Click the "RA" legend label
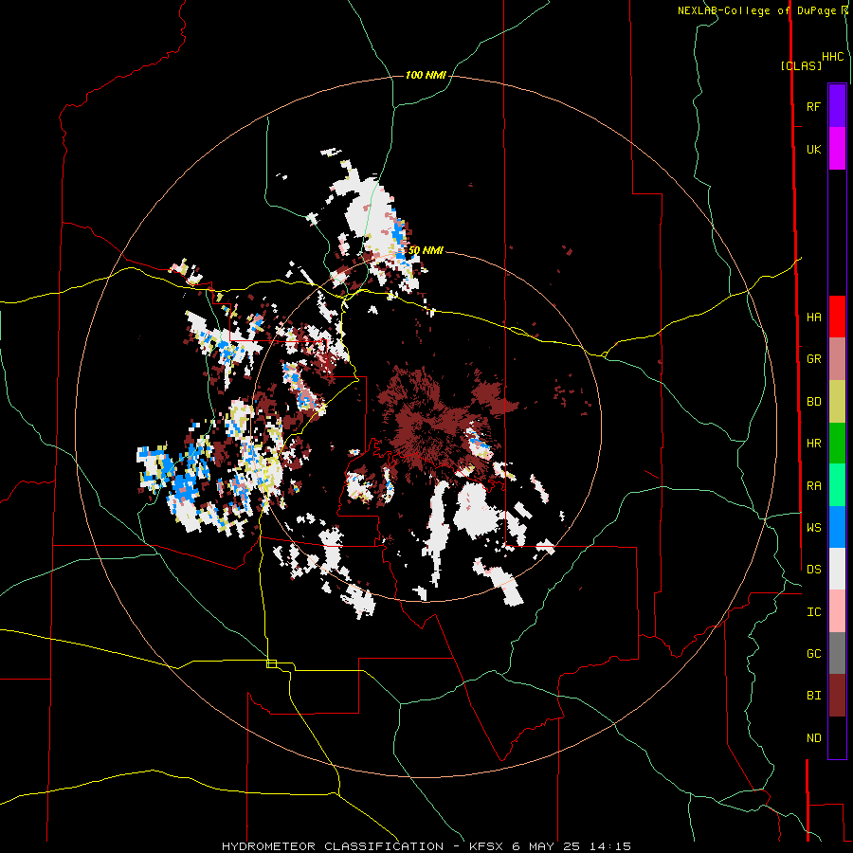Screen dimensions: 853x853 (813, 486)
